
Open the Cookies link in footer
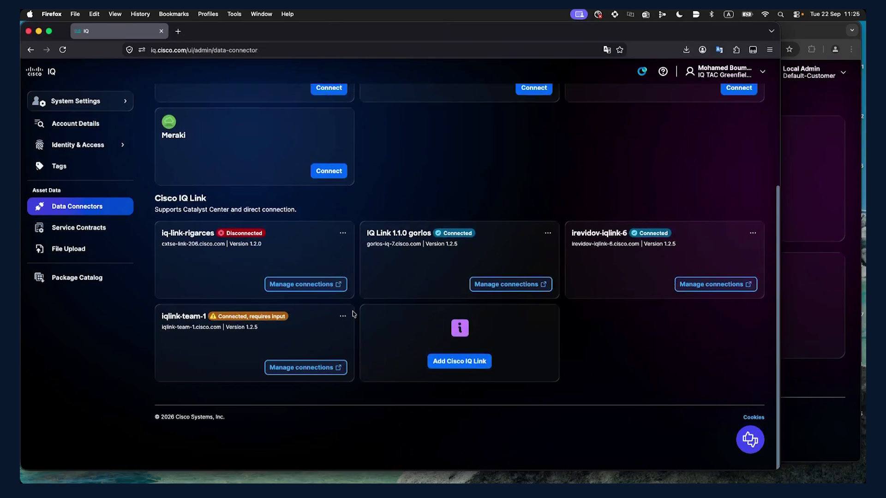[754, 417]
